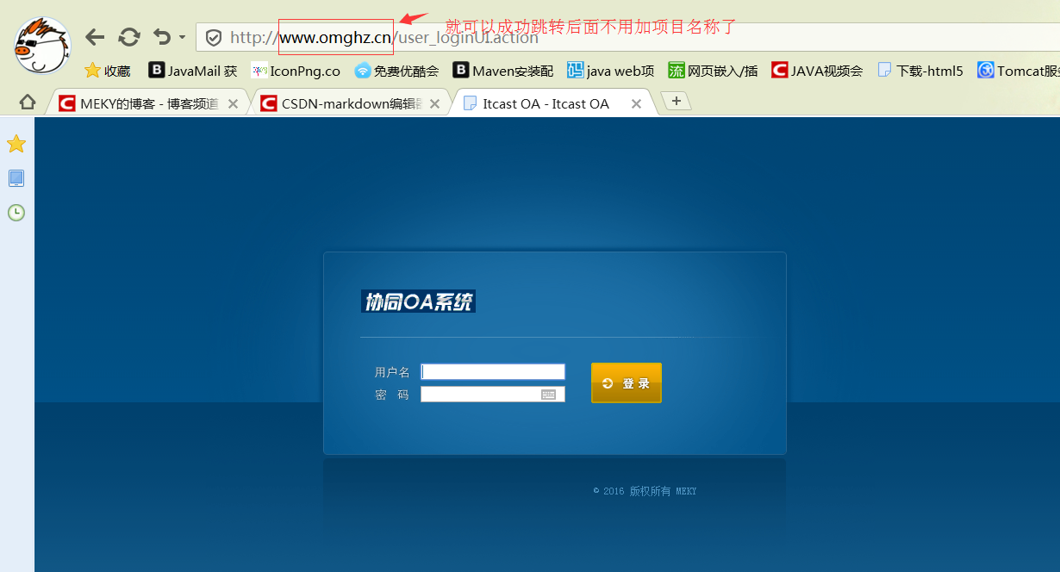
Task: Go back with the back arrow
Action: pyautogui.click(x=95, y=37)
